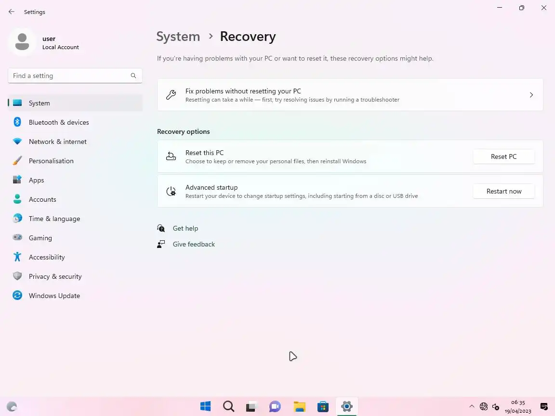Select the Accessibility label in sidebar

point(47,257)
